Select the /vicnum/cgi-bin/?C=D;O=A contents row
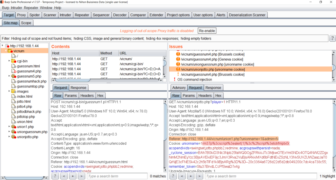 (x=106, y=69)
